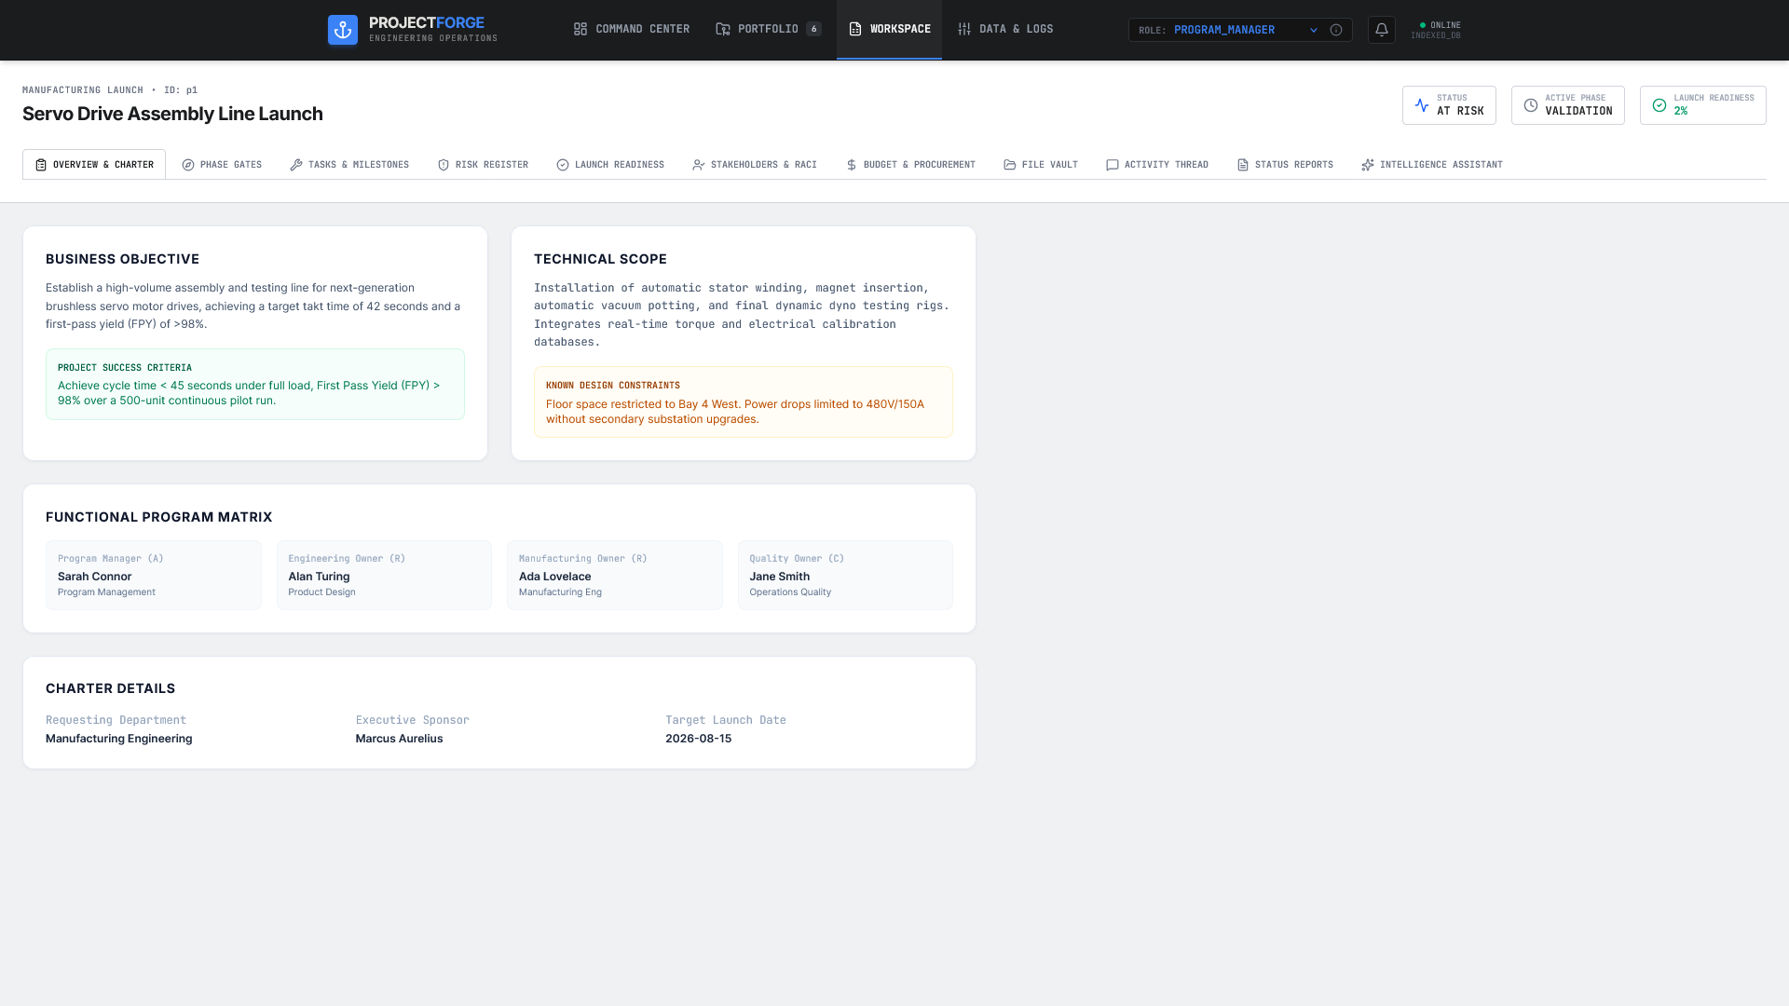Click Executive Sponsor Marcus Aurelius

(x=399, y=739)
